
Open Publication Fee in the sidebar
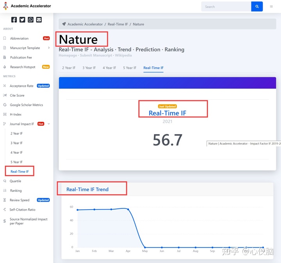click(21, 57)
